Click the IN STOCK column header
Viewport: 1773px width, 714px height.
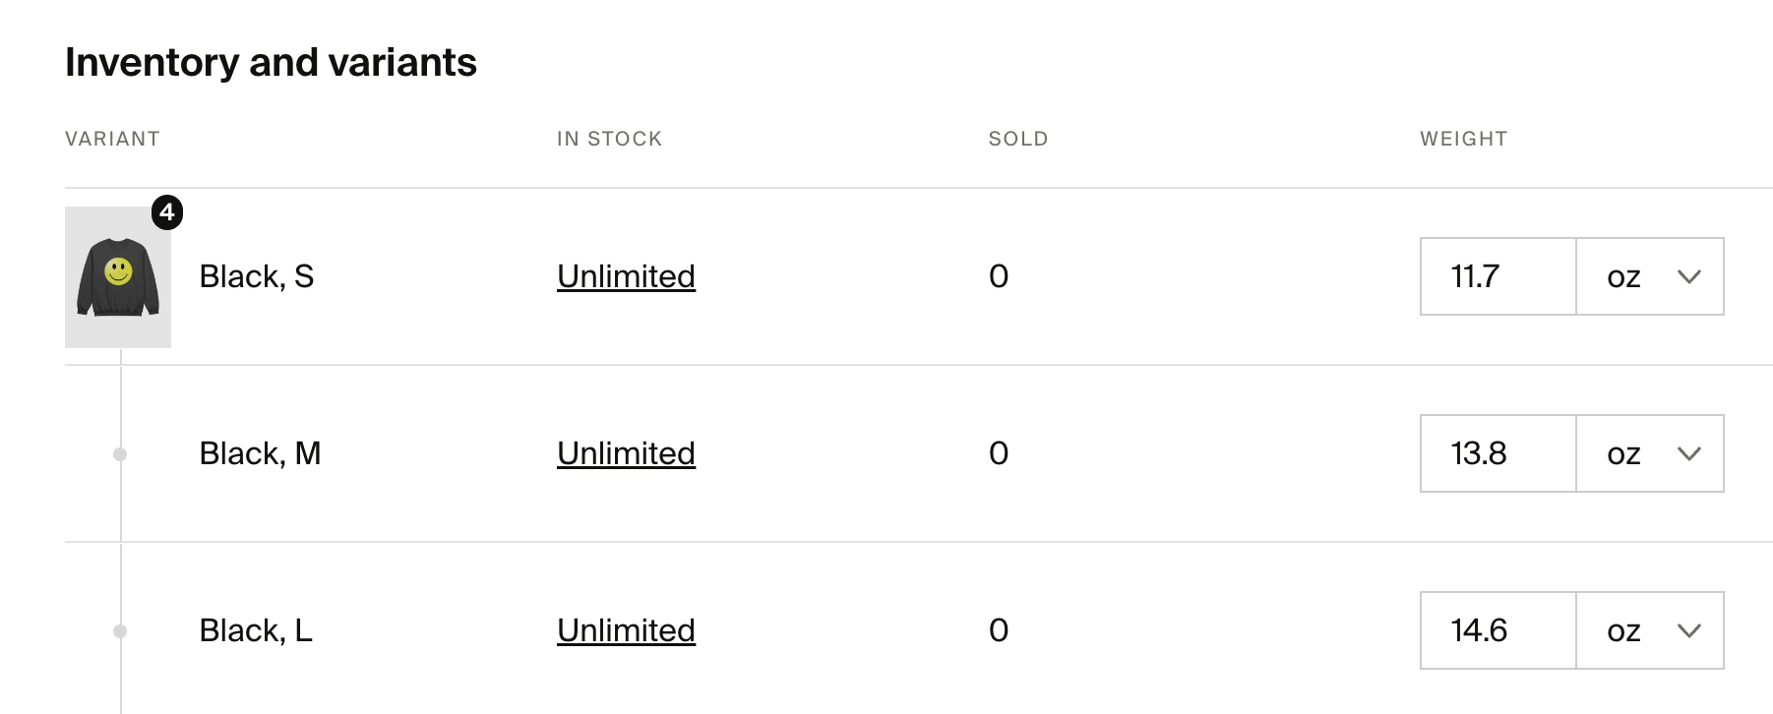tap(609, 139)
